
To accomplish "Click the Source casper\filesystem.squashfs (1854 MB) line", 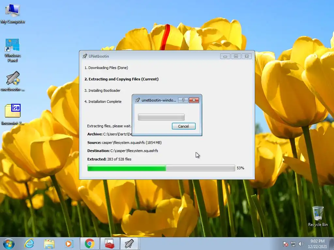I will click(x=124, y=143).
